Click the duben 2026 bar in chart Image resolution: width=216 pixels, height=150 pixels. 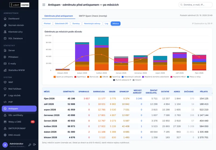pos(82,56)
